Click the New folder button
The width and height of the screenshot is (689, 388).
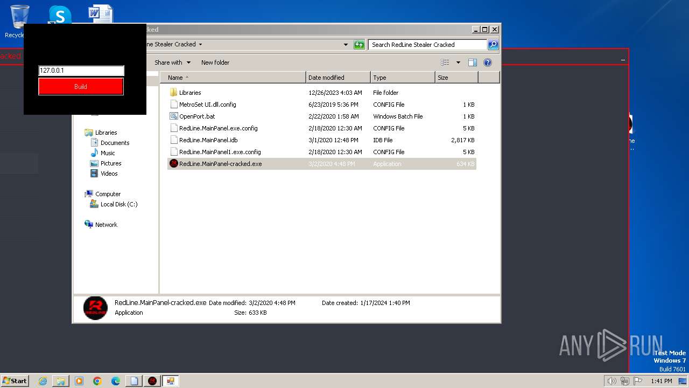[215, 63]
